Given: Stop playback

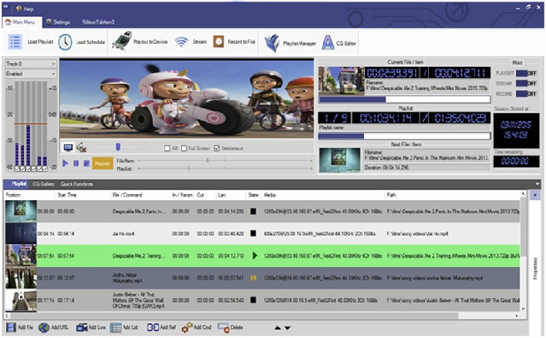Looking at the screenshot, I should pos(86,163).
